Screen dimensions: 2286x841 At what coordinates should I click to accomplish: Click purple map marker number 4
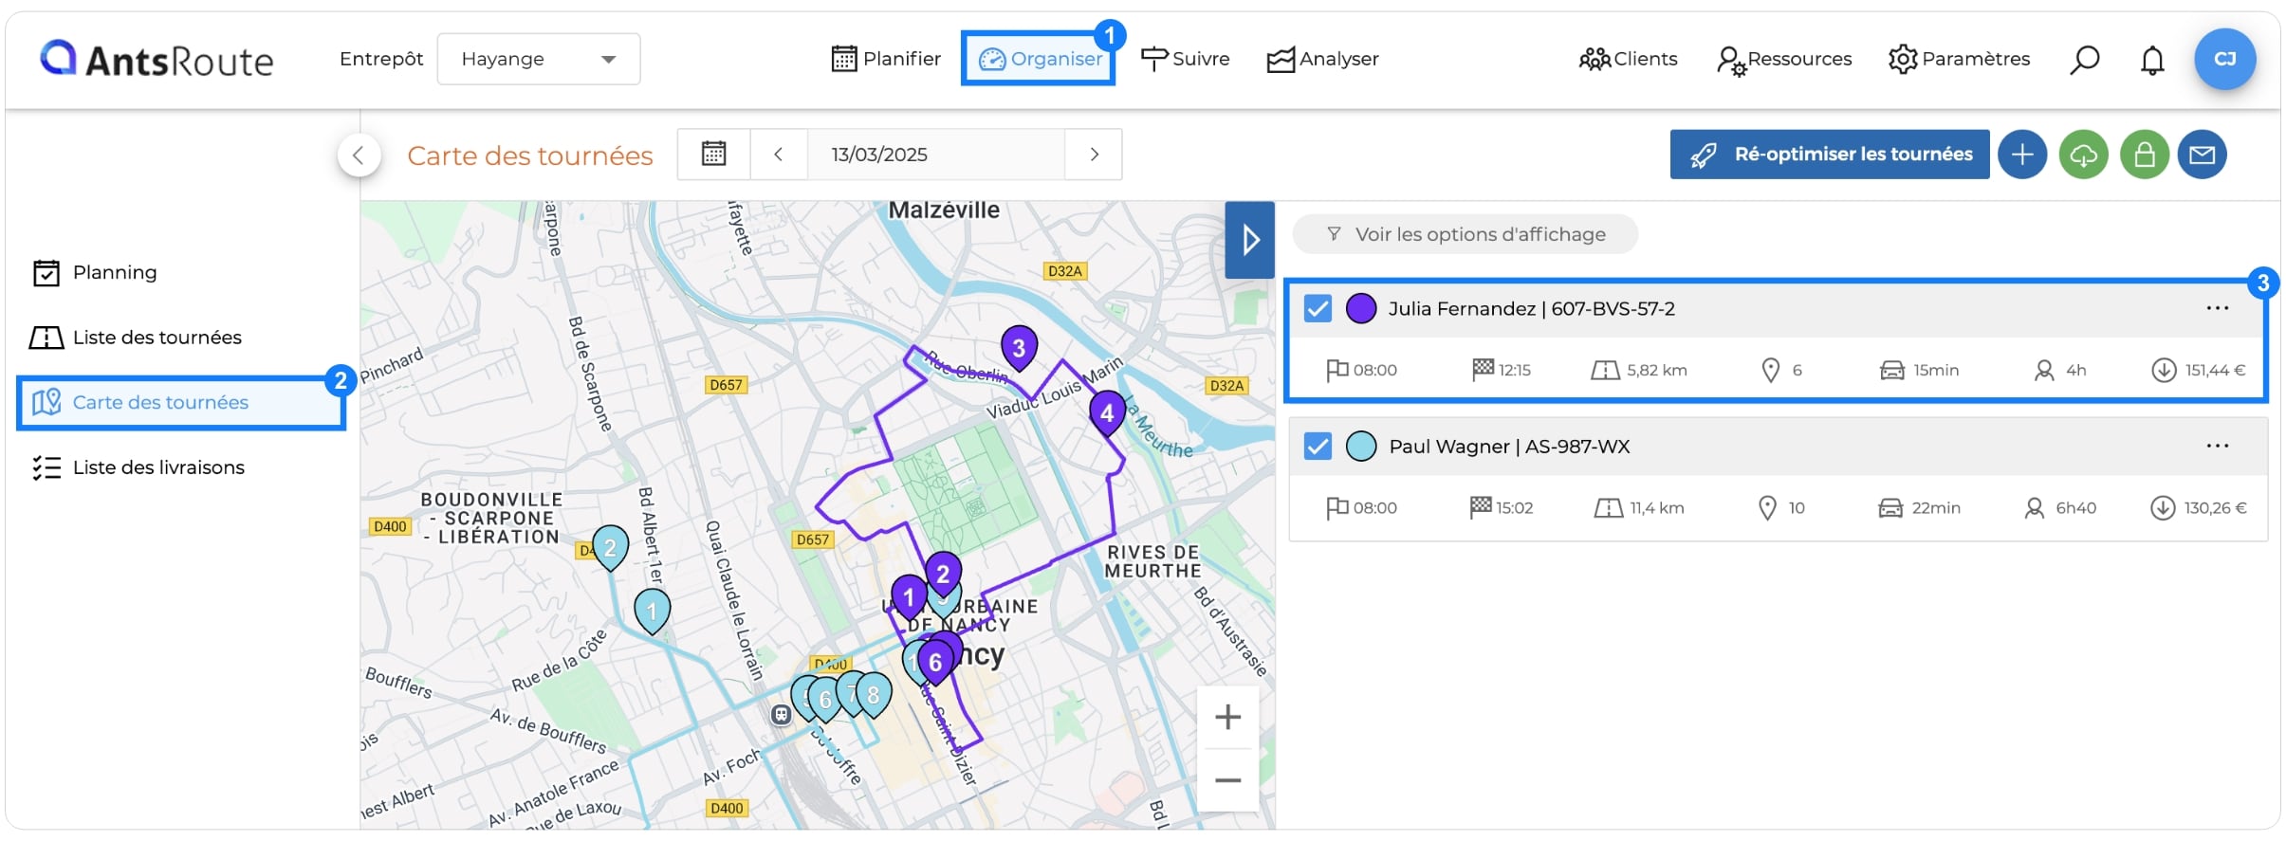(1107, 412)
